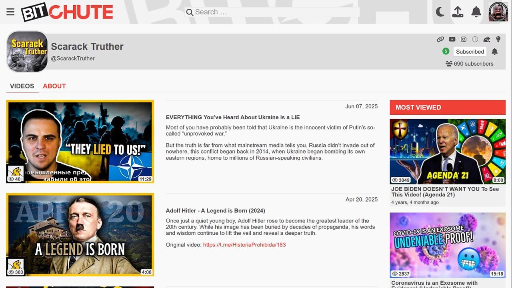Open the "A LEGEND IS BORN" video thumbnail
This screenshot has height=288, width=512.
point(80,235)
